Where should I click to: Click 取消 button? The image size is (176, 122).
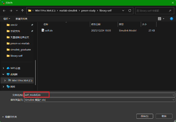pyautogui.click(x=164, y=116)
